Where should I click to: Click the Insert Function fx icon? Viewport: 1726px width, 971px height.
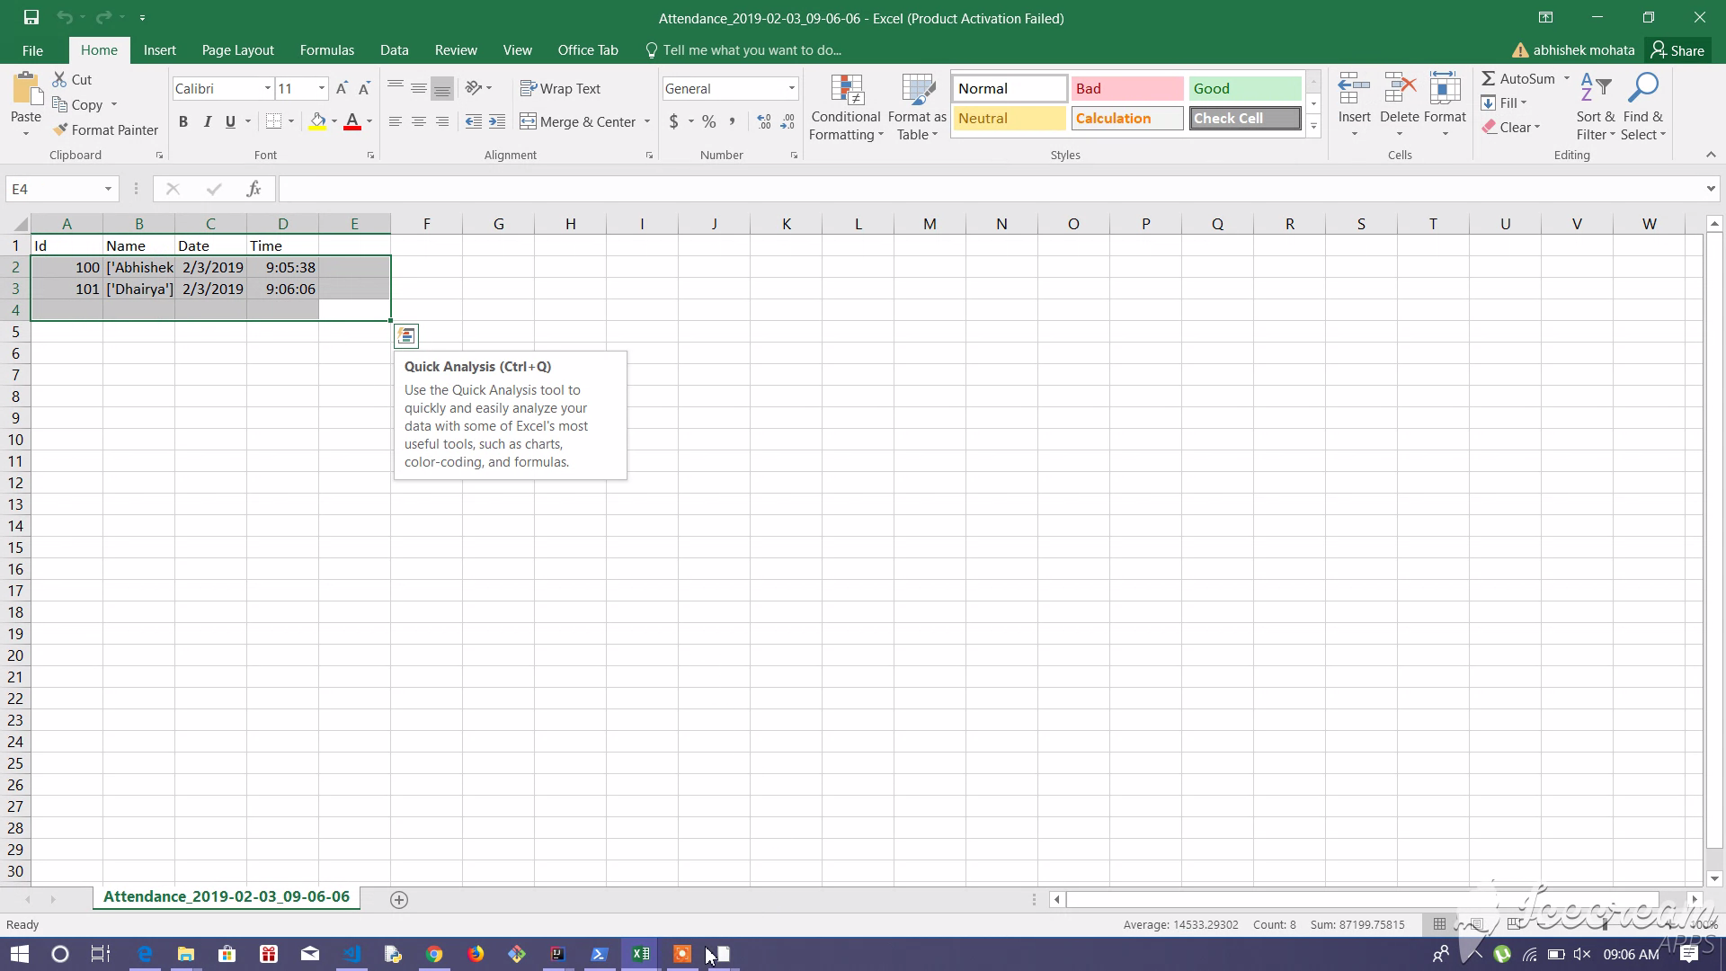pos(254,189)
